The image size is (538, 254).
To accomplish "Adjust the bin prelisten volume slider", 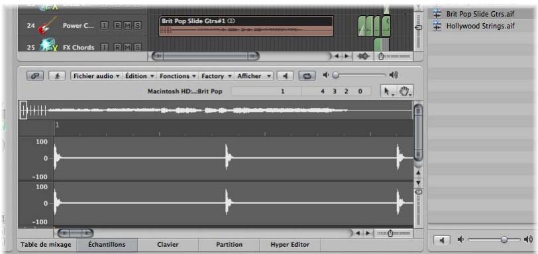I will (x=504, y=240).
